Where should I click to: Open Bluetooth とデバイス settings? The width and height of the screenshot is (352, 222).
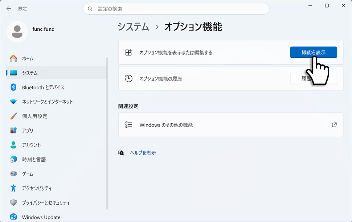pyautogui.click(x=57, y=87)
